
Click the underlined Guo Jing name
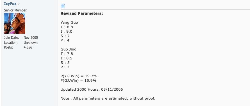(69, 49)
